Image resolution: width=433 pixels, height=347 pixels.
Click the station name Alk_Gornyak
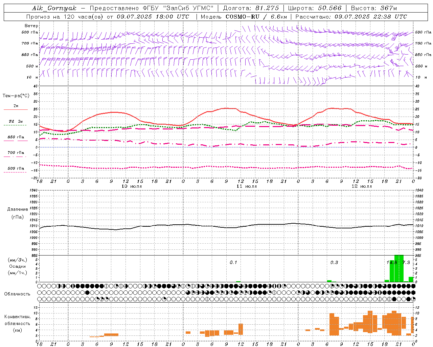[54, 8]
